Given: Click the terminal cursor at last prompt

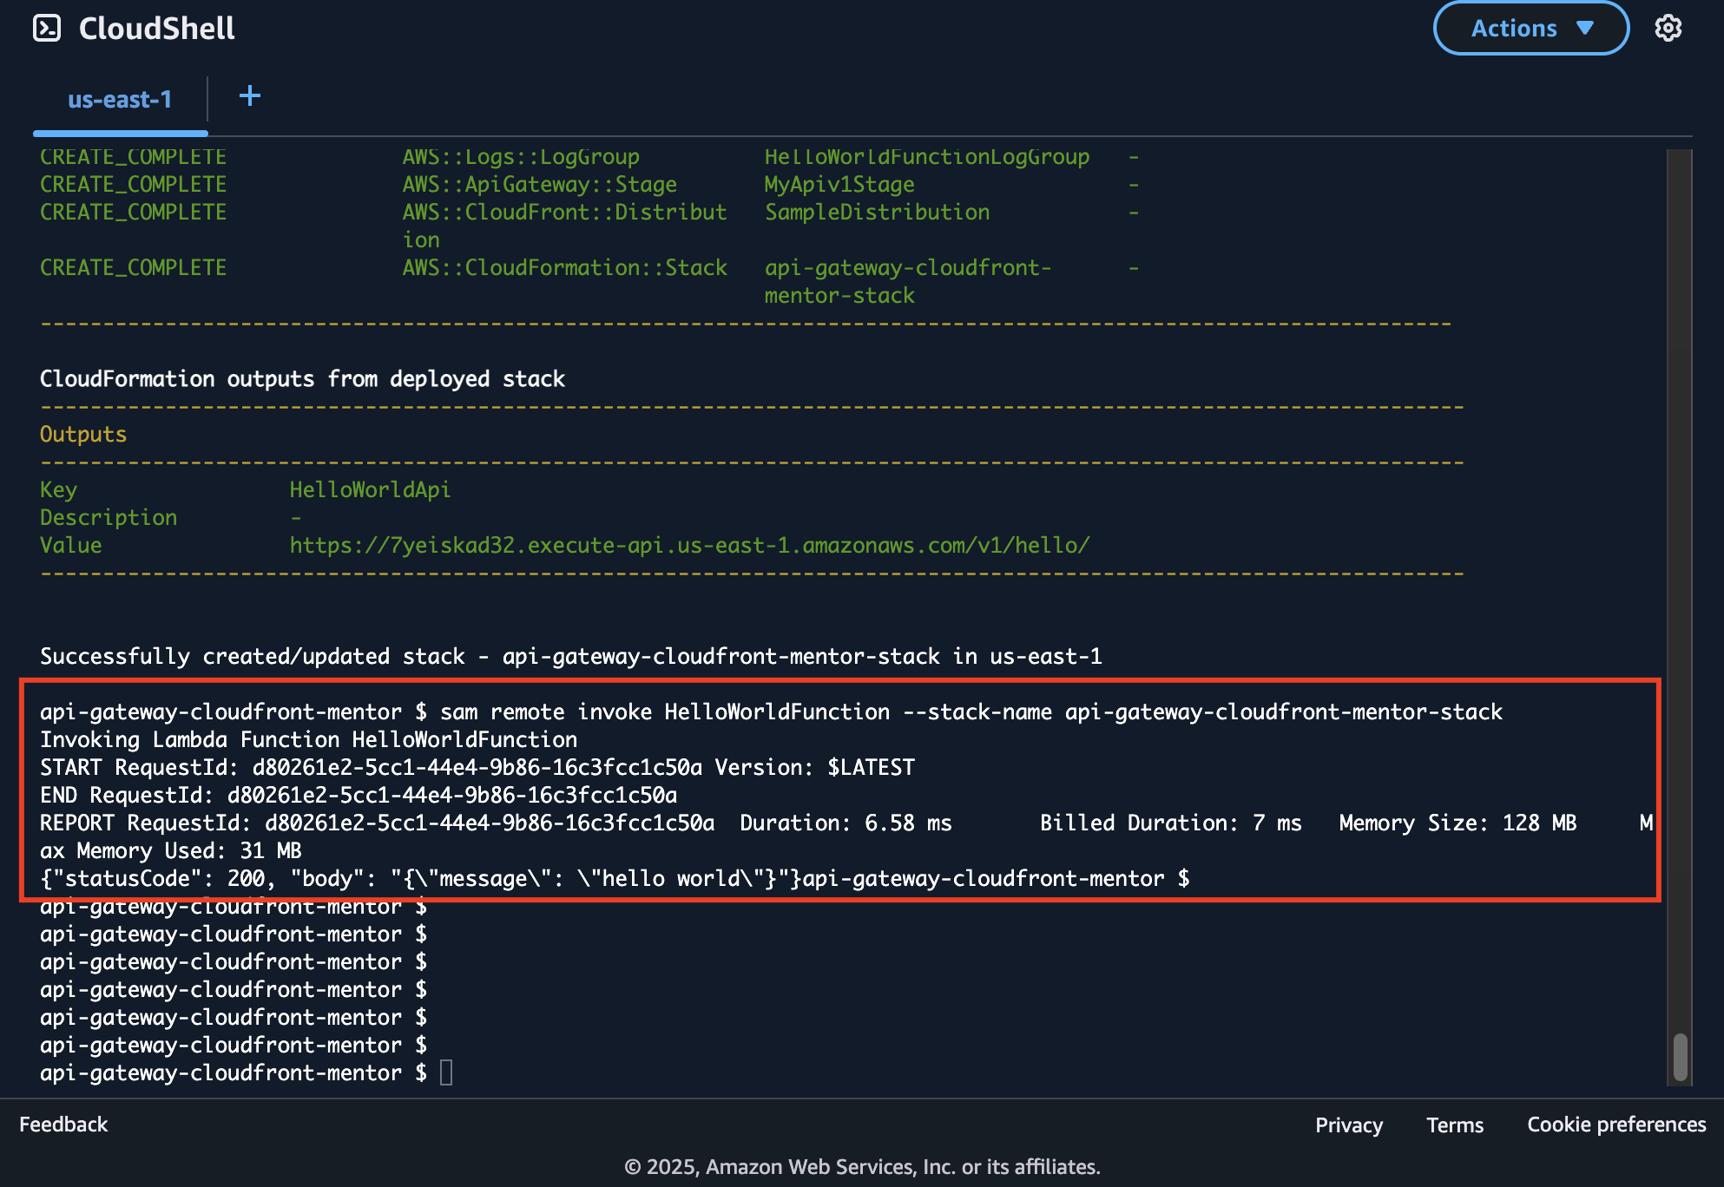Looking at the screenshot, I should click(446, 1073).
